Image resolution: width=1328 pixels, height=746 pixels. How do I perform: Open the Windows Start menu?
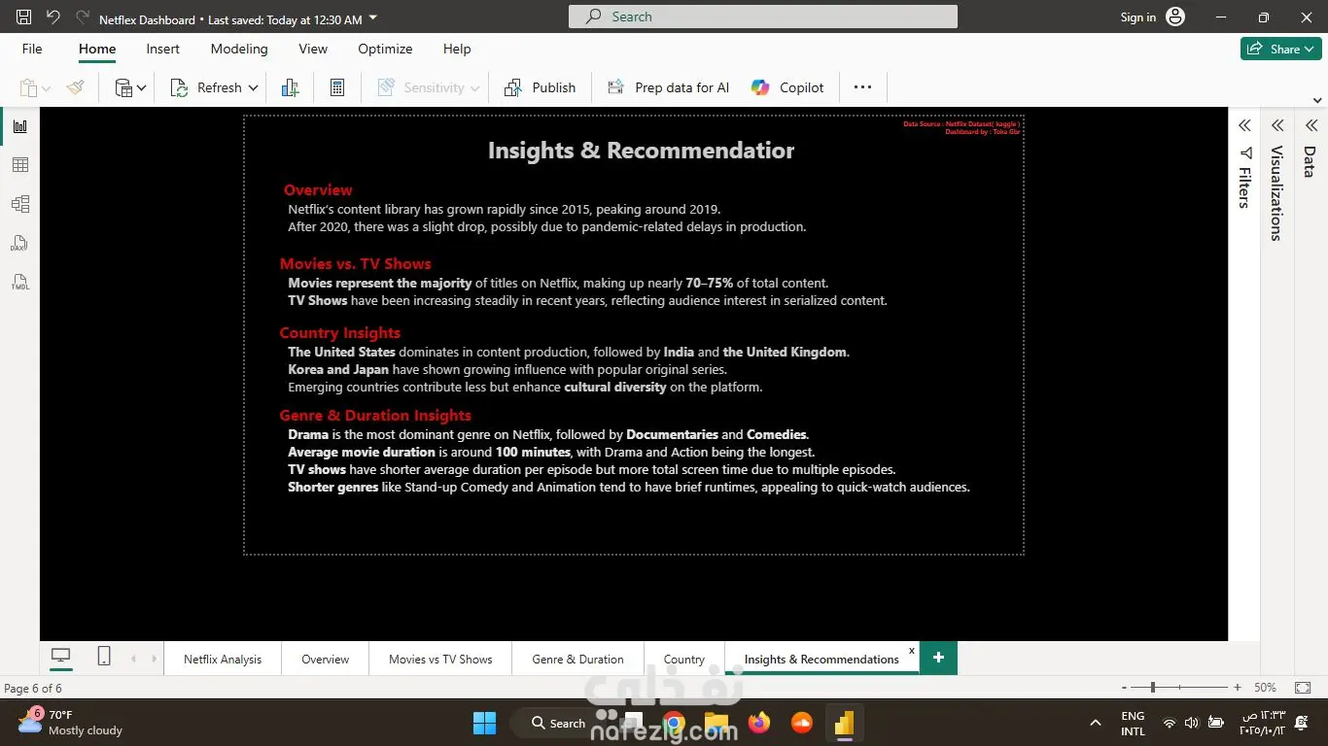[x=484, y=723]
